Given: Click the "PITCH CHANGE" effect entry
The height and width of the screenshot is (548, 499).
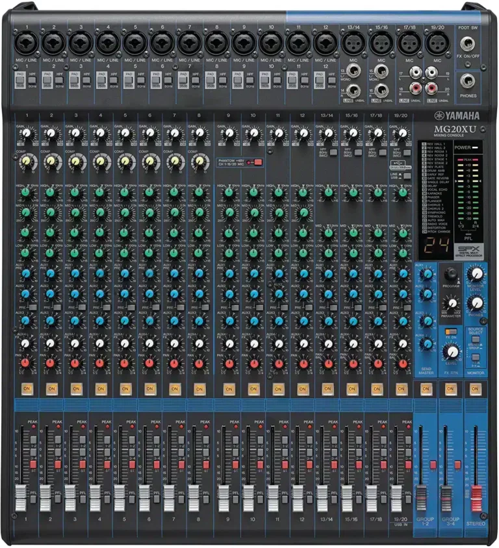Looking at the screenshot, I should pyautogui.click(x=436, y=231).
